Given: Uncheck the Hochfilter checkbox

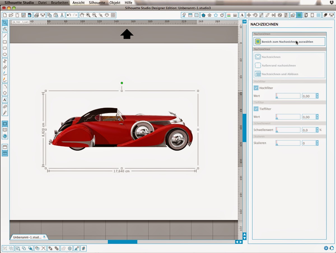Looking at the screenshot, I should (256, 88).
